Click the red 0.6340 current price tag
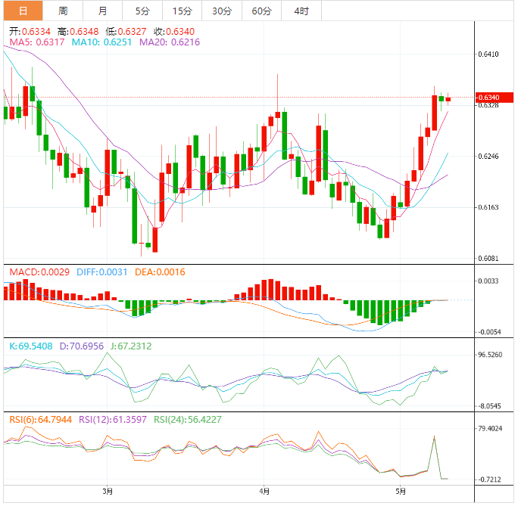Viewport: 518px width, 506px height. [490, 98]
